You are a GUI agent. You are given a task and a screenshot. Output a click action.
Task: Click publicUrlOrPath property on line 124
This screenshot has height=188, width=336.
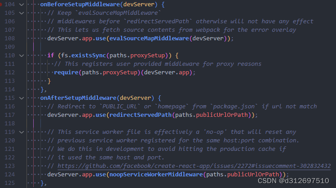[253, 175]
